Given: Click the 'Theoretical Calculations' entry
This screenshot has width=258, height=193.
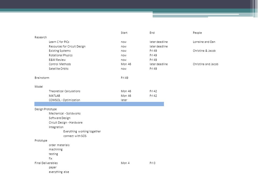Looking at the screenshot, I should [64, 91].
